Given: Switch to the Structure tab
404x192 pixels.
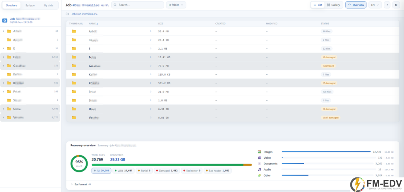Looking at the screenshot, I should (11, 6).
